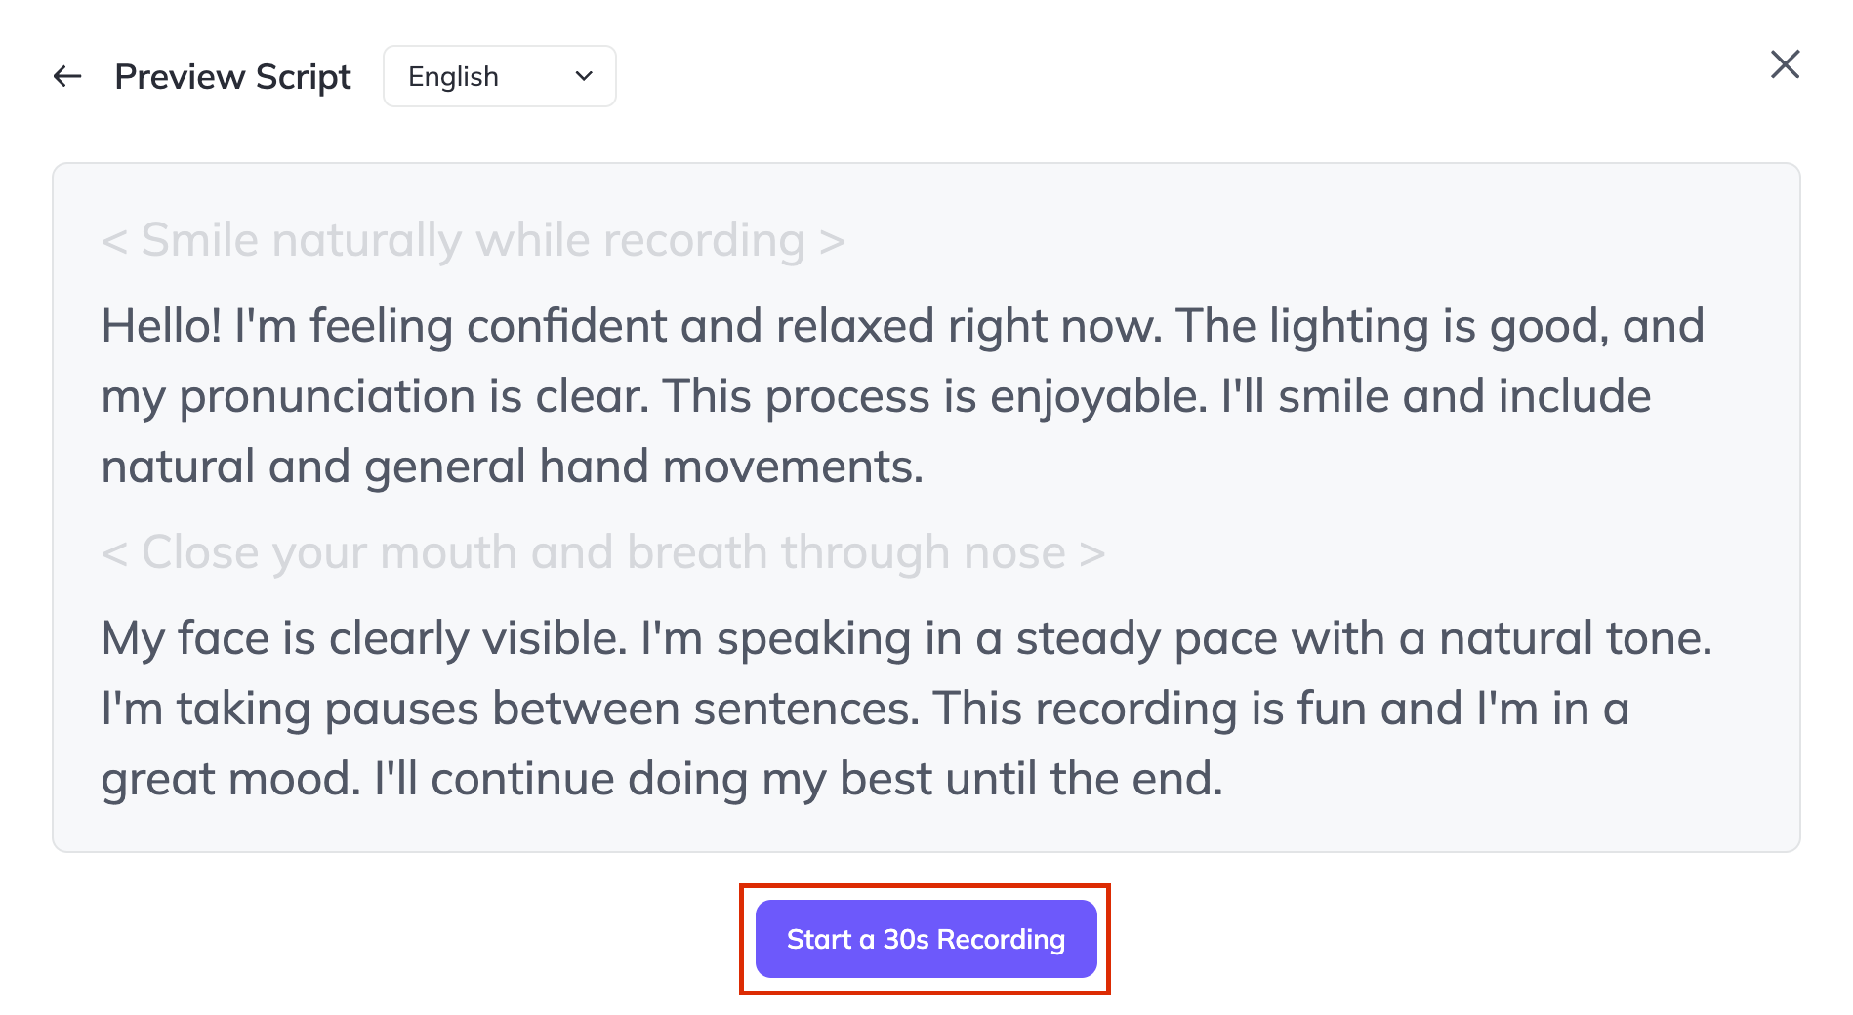Click the sentence 'This process is enjoyable.'
1853x1015 pixels.
coord(934,396)
